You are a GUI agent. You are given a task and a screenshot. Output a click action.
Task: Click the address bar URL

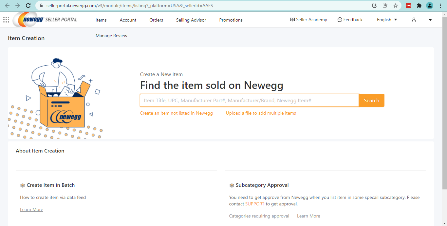pyautogui.click(x=130, y=6)
